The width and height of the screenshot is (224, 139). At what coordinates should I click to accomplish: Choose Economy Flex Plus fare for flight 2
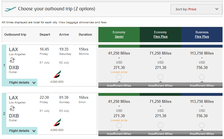pyautogui.click(x=160, y=125)
